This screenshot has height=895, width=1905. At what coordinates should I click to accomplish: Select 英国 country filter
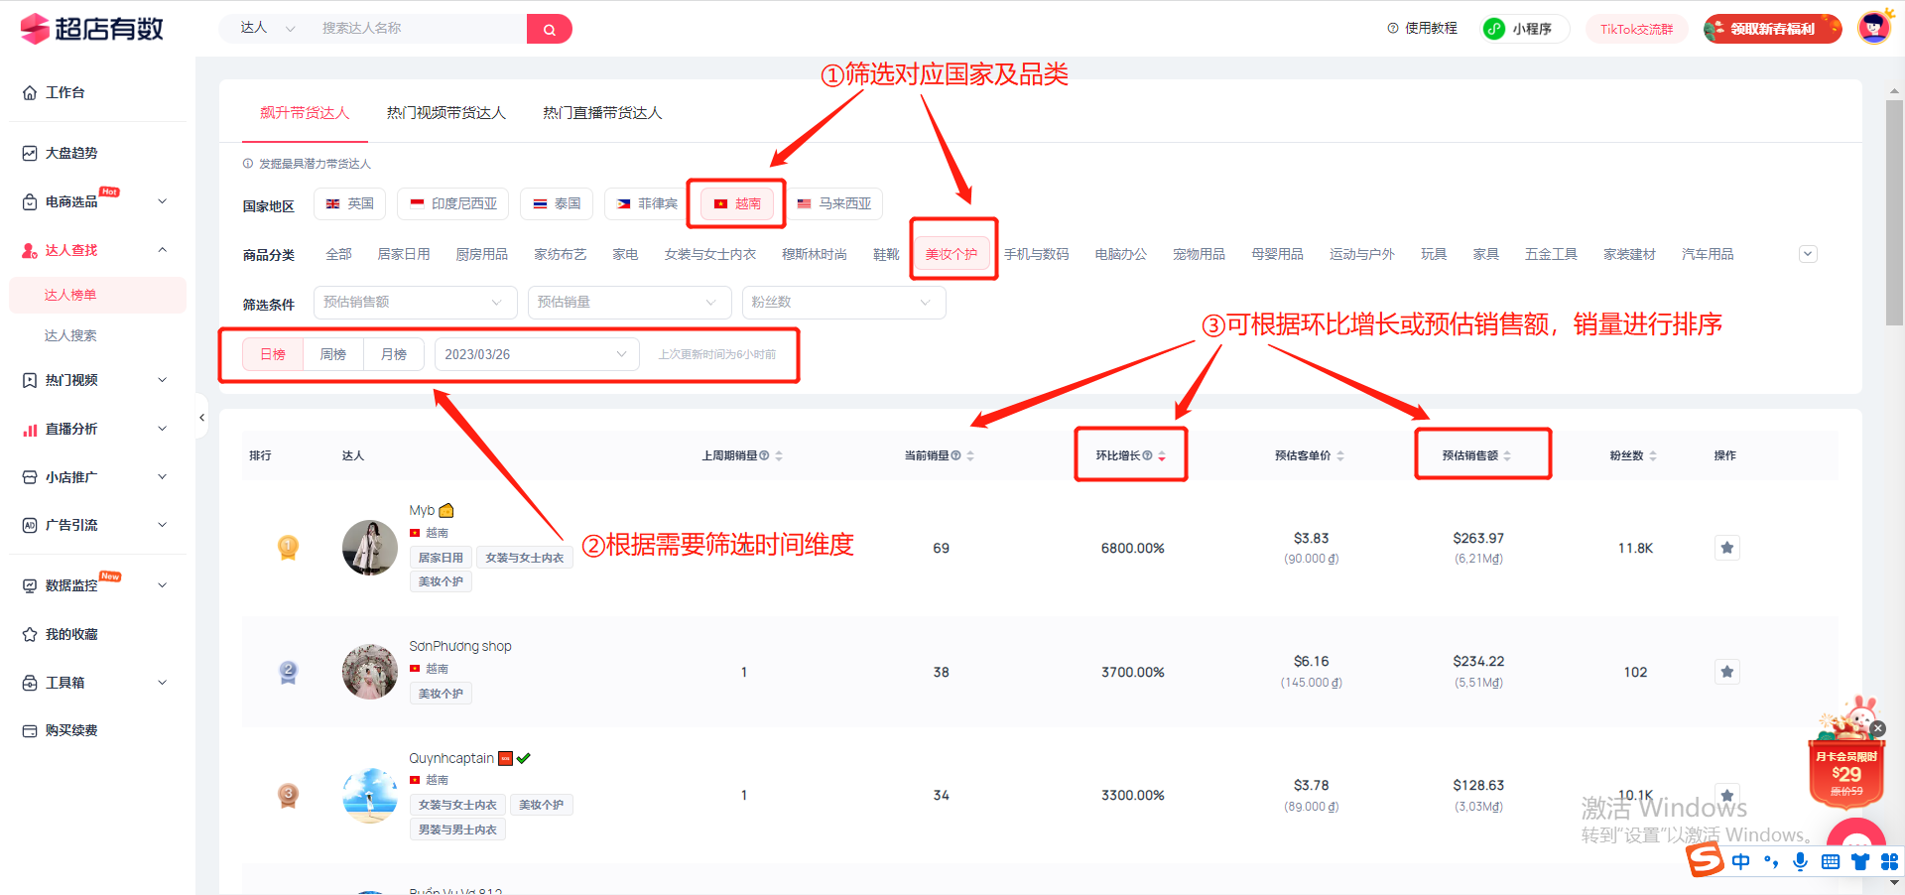[x=349, y=203]
